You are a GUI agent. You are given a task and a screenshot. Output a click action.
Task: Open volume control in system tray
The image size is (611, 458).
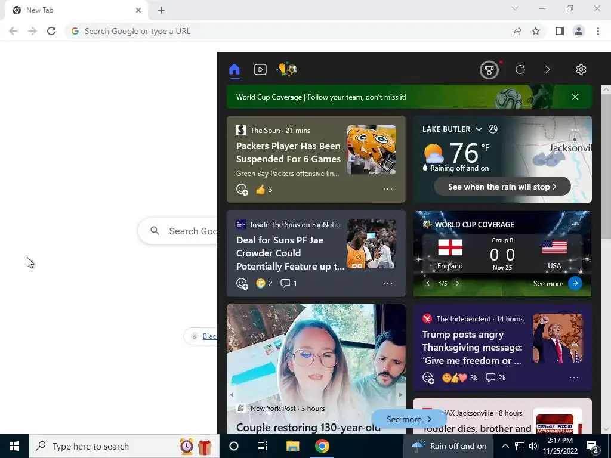[533, 446]
